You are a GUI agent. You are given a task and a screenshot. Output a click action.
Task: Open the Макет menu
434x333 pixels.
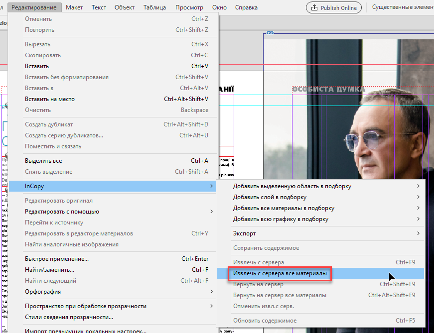pos(74,7)
